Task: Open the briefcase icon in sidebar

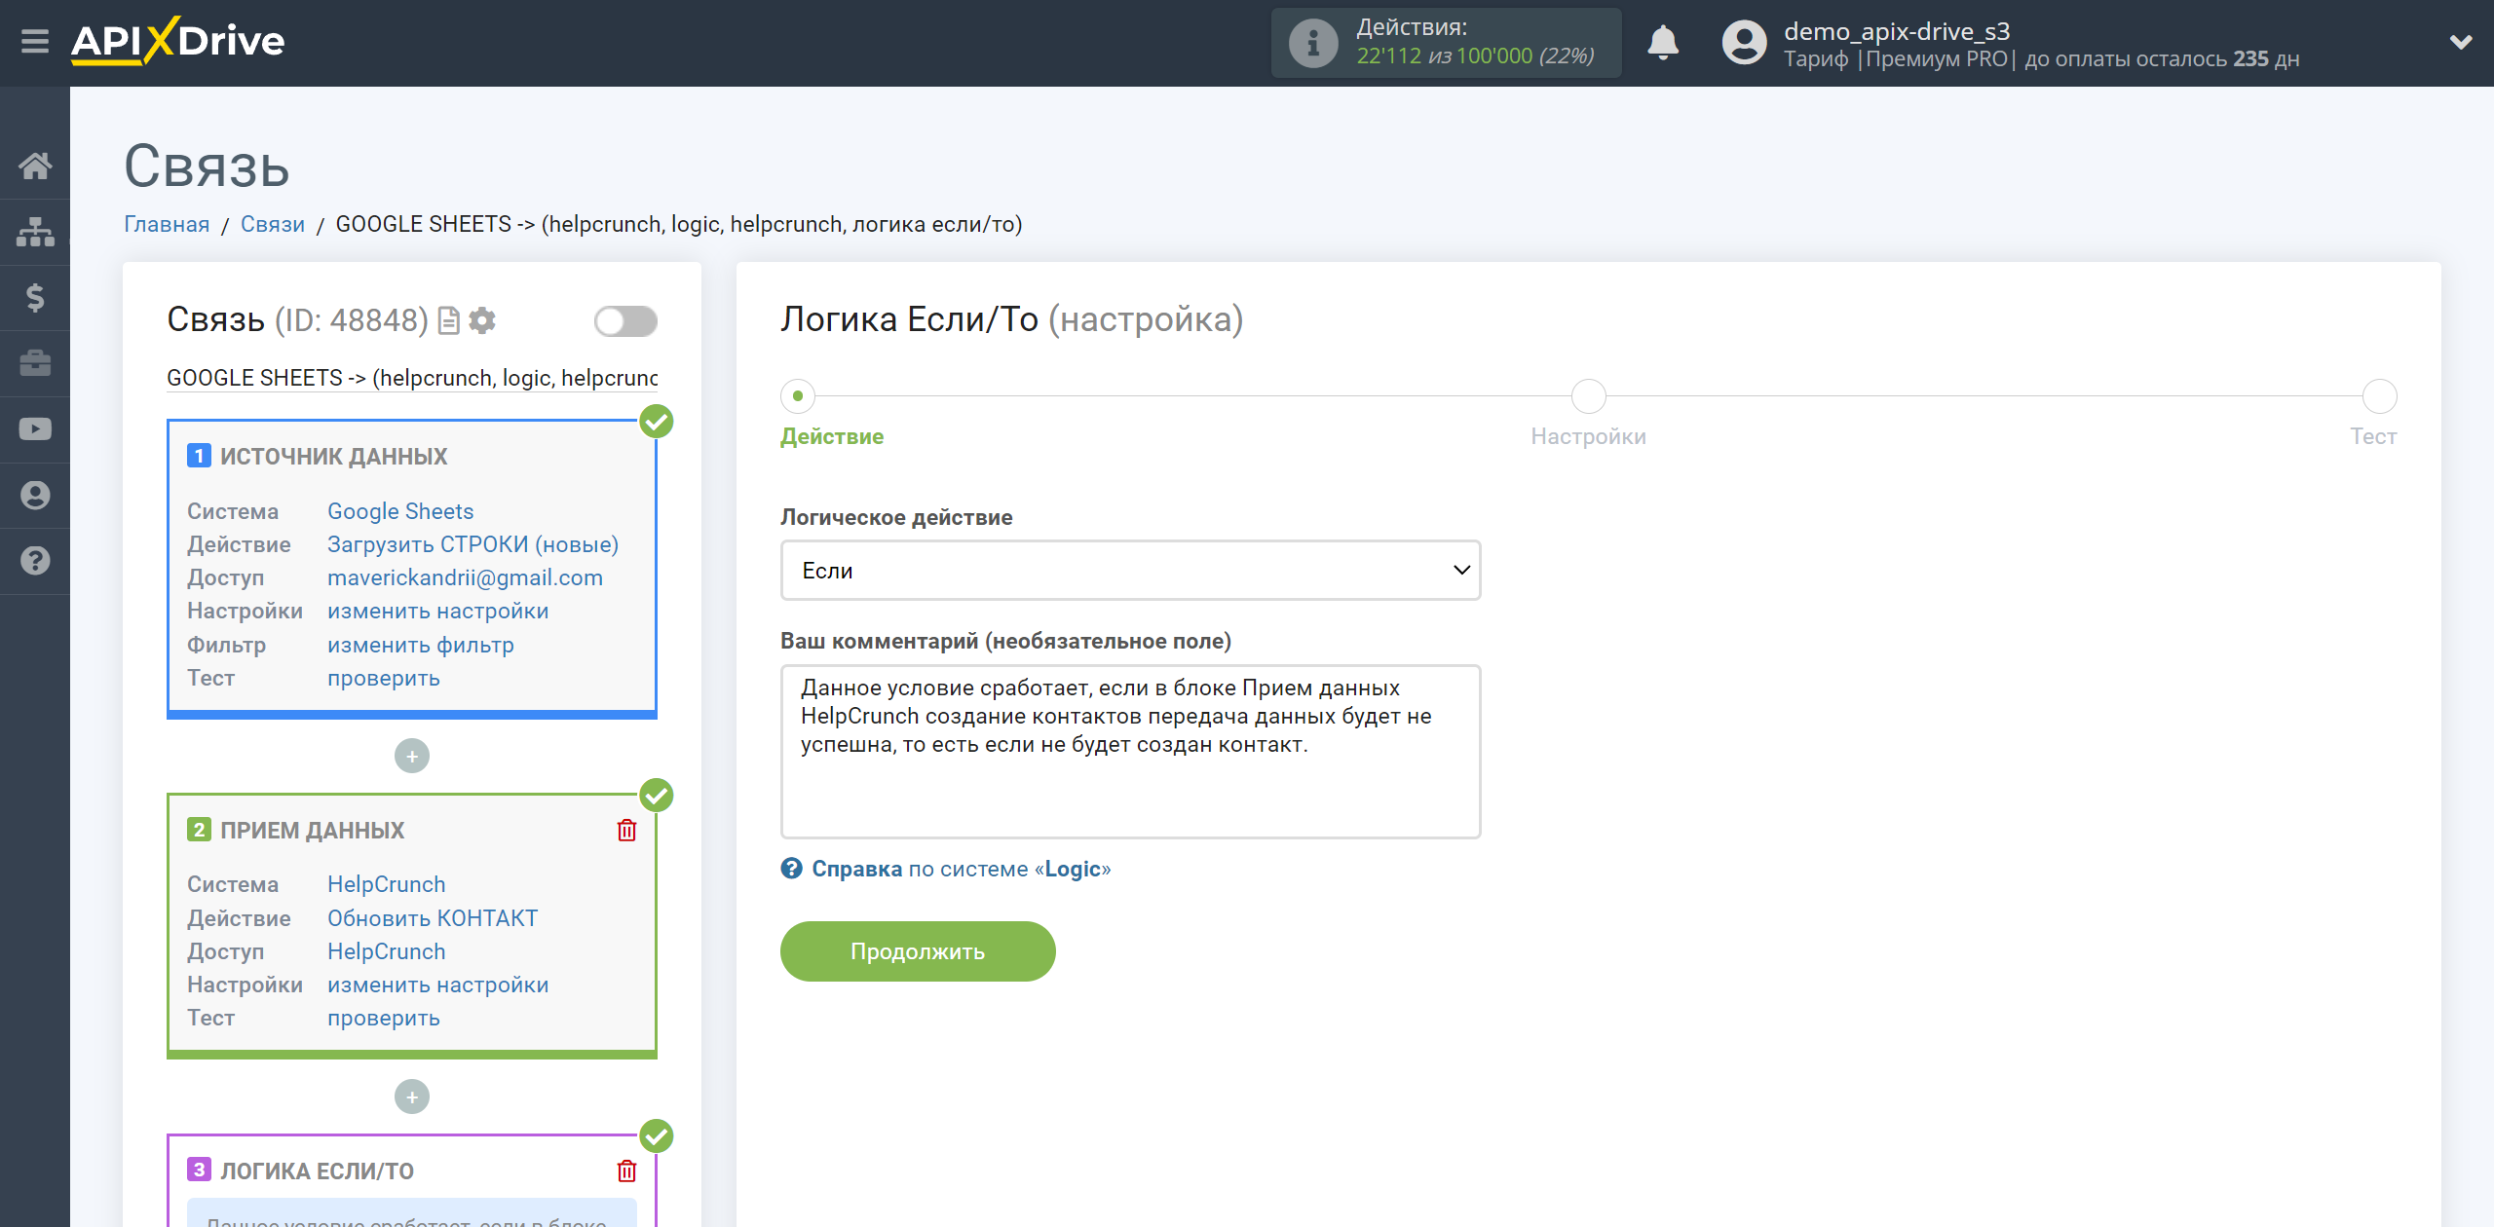Action: 35,363
